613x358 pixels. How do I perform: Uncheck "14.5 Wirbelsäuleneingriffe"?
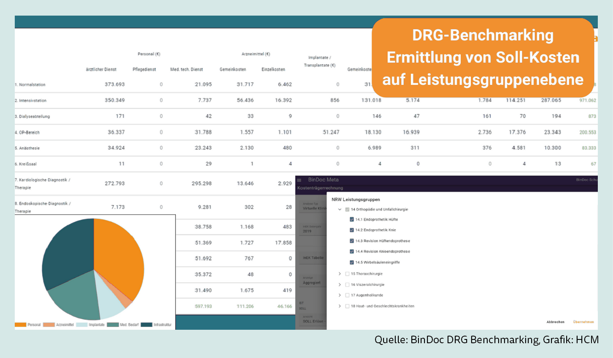coord(351,262)
